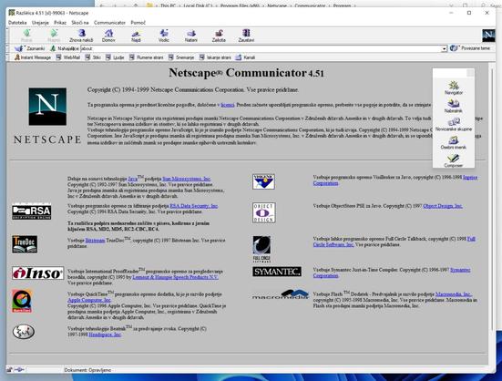Screen dimensions: 502x381
Task: Expand the location field history dropdown arrow
Action: [444, 48]
